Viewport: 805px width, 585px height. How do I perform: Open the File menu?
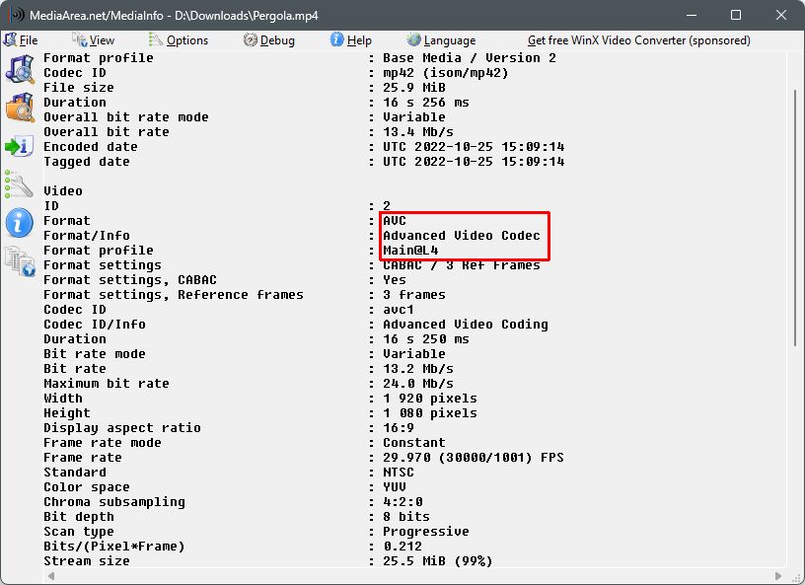point(21,40)
